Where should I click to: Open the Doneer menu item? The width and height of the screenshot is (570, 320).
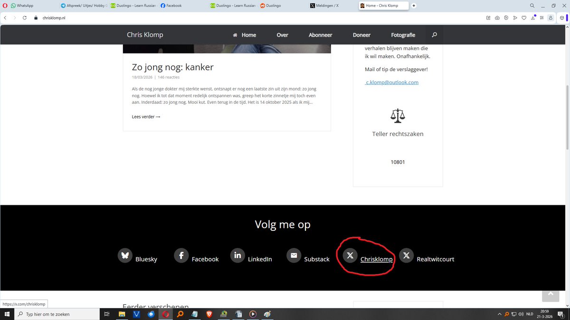tap(361, 35)
